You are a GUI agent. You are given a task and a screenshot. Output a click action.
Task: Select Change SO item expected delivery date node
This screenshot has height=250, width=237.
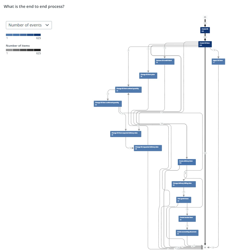coord(126,134)
